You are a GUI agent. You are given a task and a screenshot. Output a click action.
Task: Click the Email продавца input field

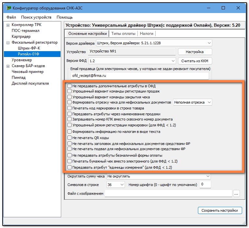[140, 76]
